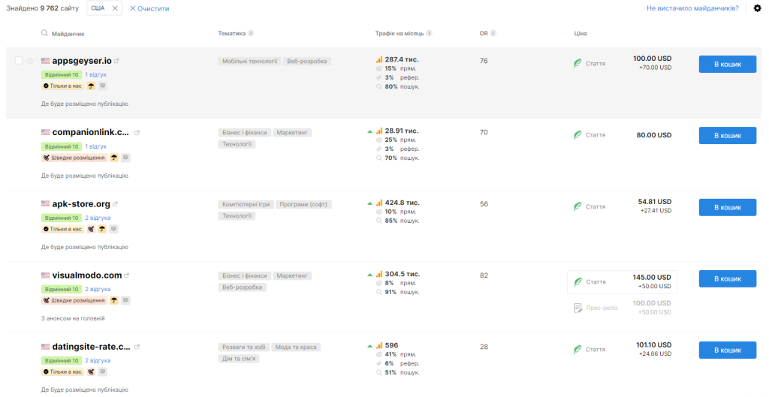
Task: Click the Мобільні технології topic tag
Action: [x=250, y=61]
